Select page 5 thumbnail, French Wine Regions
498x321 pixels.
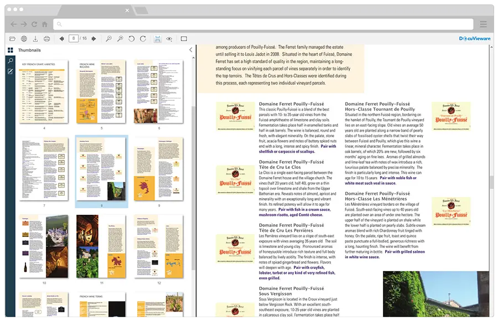pyautogui.click(x=101, y=91)
